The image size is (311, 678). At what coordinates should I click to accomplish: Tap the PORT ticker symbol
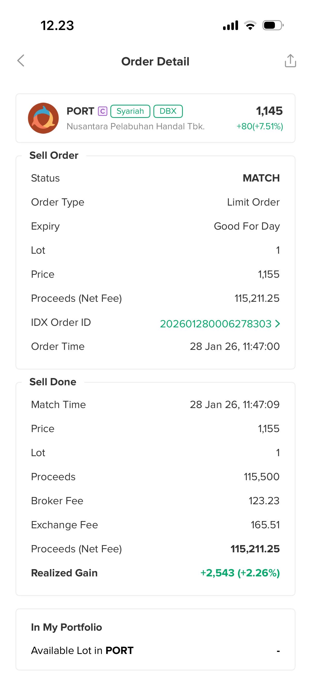80,111
